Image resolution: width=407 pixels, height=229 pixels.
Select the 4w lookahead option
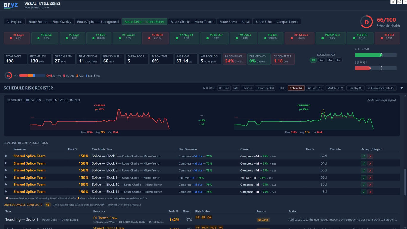point(330,60)
